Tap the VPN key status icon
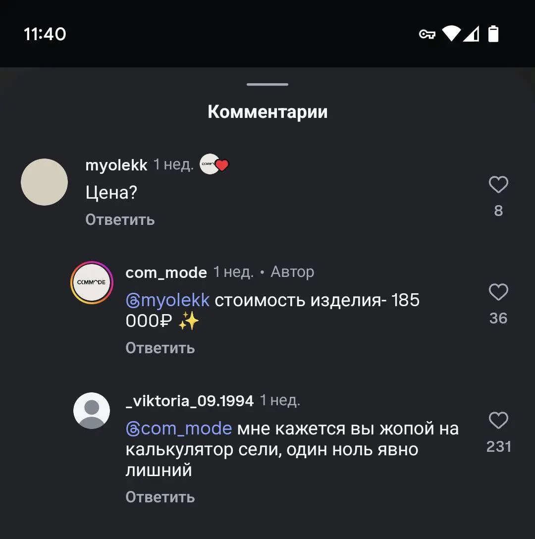Image resolution: width=535 pixels, height=539 pixels. point(427,34)
